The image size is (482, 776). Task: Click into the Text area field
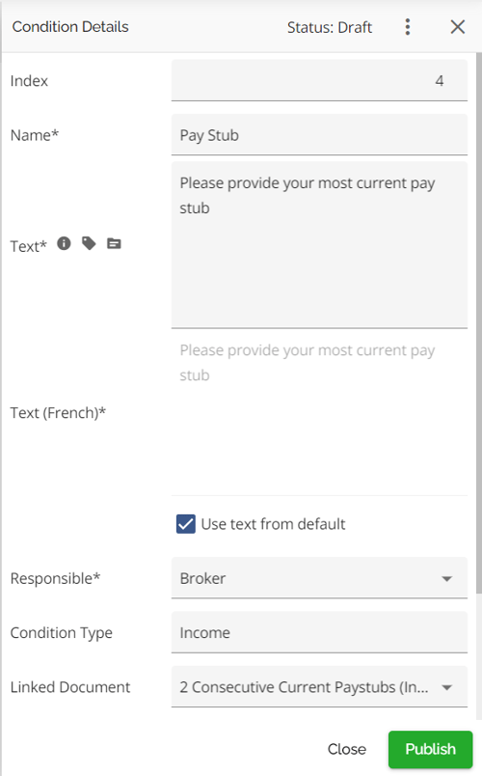[x=319, y=245]
